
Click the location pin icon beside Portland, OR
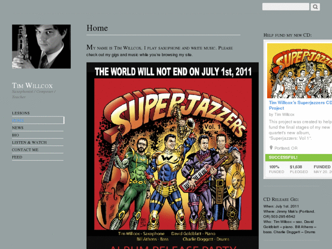pyautogui.click(x=271, y=148)
